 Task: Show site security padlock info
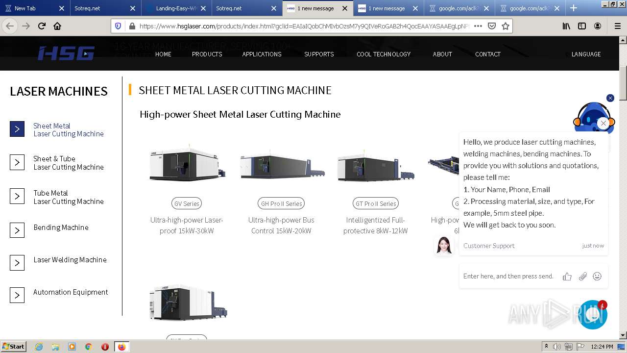[131, 26]
